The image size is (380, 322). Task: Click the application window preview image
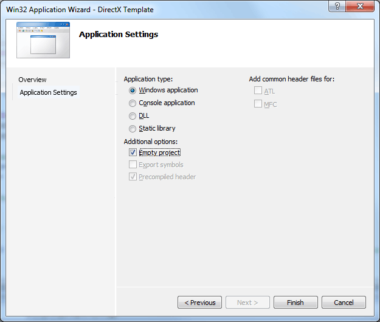43,40
